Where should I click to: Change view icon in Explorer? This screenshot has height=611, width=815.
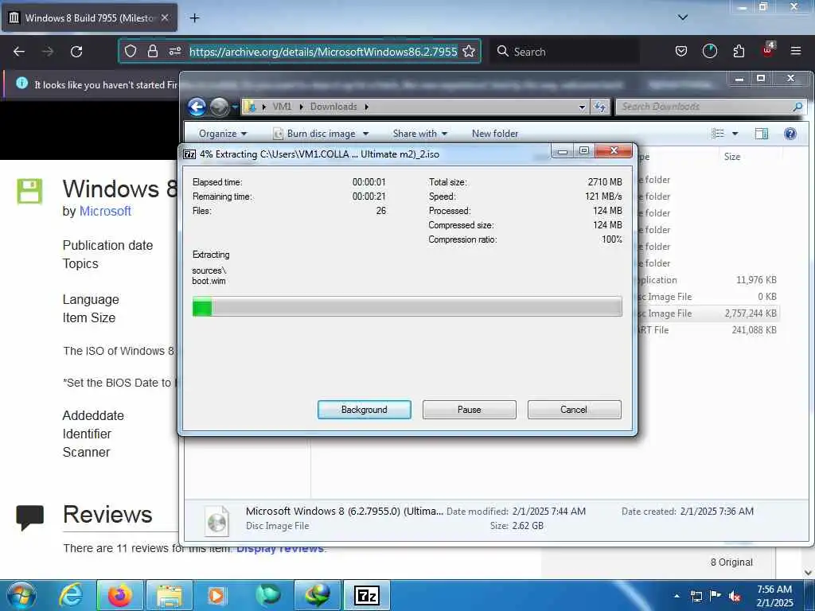718,134
